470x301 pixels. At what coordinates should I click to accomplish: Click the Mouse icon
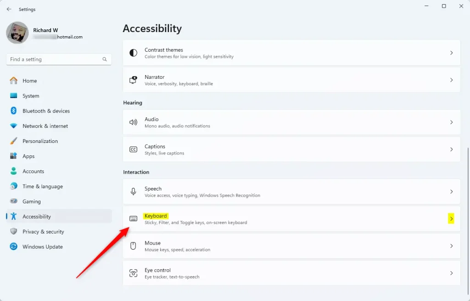point(134,246)
